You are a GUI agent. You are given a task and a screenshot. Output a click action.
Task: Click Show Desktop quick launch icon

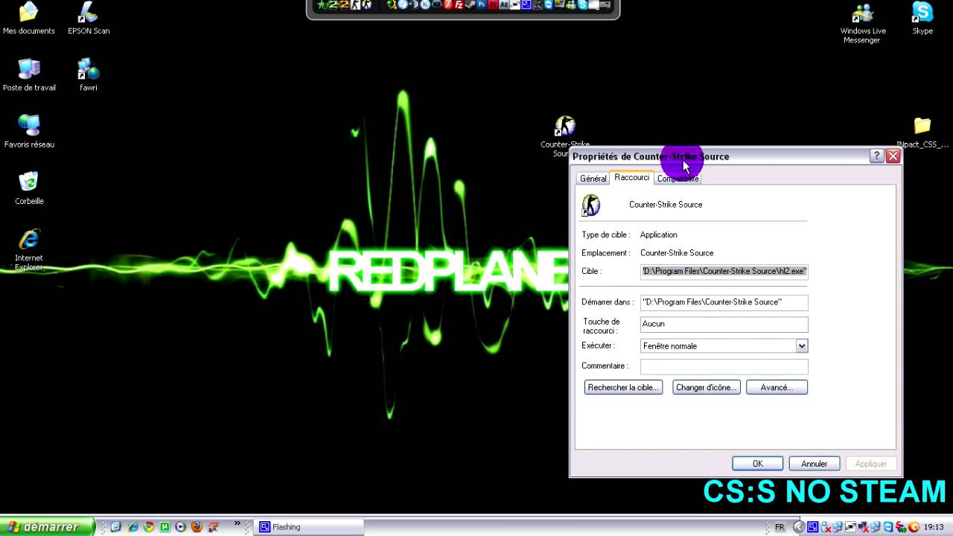[x=116, y=527]
